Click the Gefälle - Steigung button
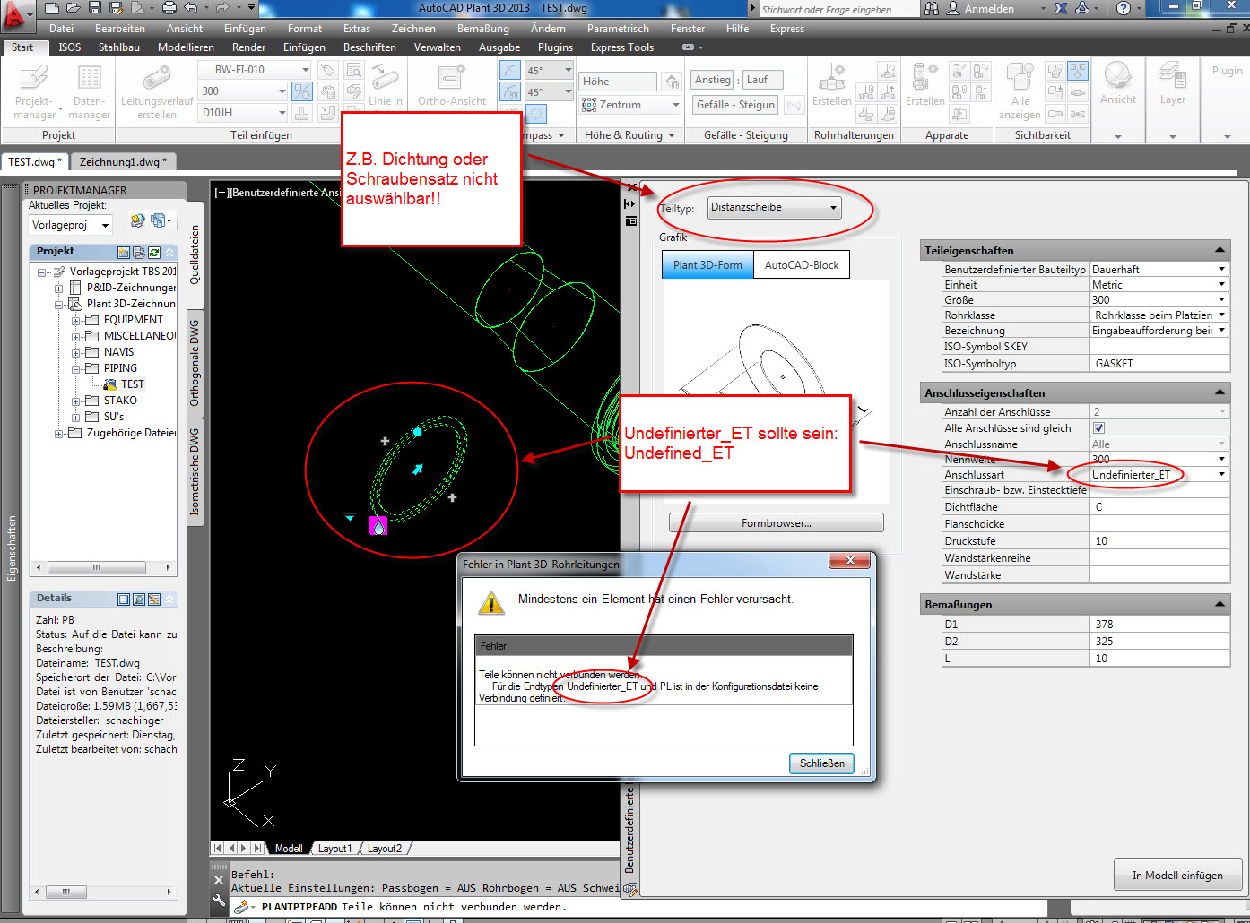The height and width of the screenshot is (923, 1250). coord(735,105)
